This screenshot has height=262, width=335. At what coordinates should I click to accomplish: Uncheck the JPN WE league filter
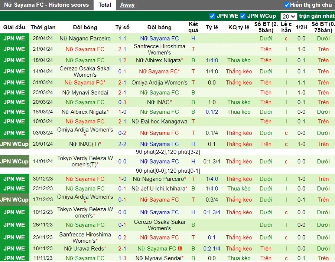pyautogui.click(x=212, y=16)
